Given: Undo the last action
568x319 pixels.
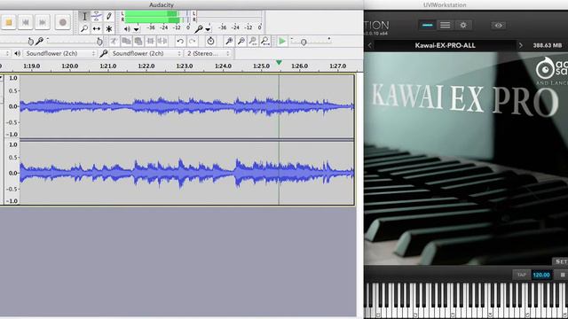Looking at the screenshot, I should pos(180,42).
